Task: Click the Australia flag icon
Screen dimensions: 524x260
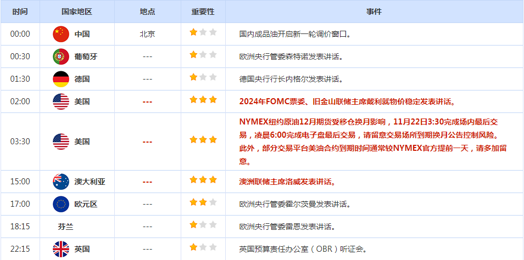Action: coord(61,182)
